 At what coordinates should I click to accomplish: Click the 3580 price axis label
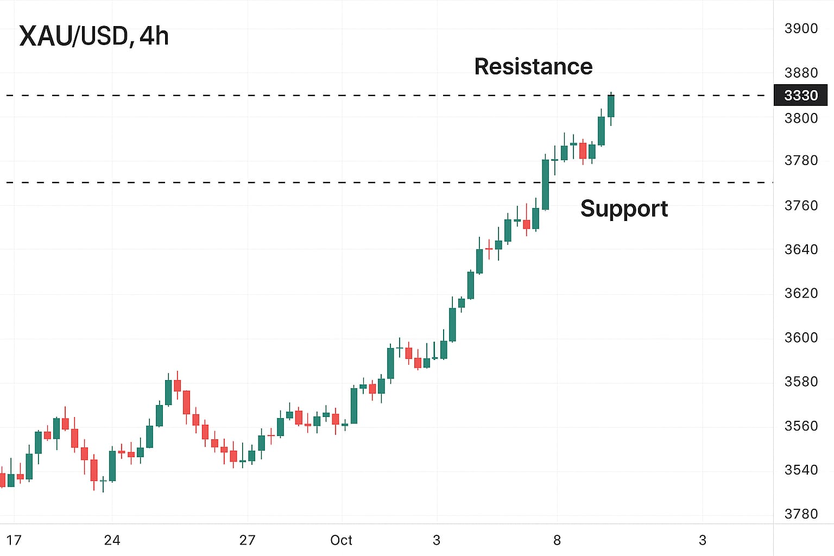[x=801, y=381]
